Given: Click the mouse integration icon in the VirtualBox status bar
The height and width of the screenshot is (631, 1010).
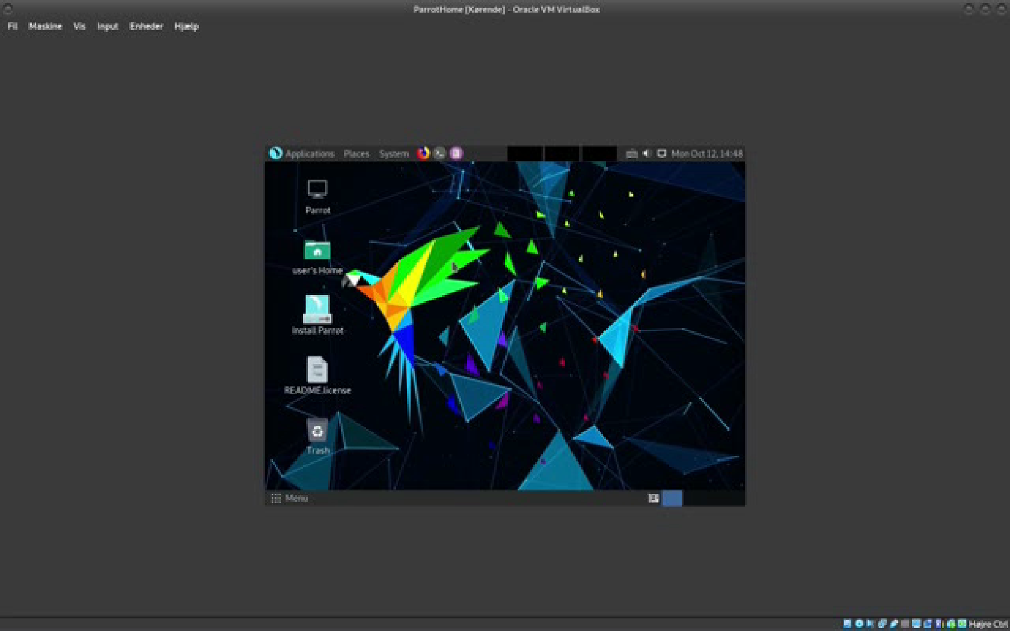Looking at the screenshot, I should 952,624.
